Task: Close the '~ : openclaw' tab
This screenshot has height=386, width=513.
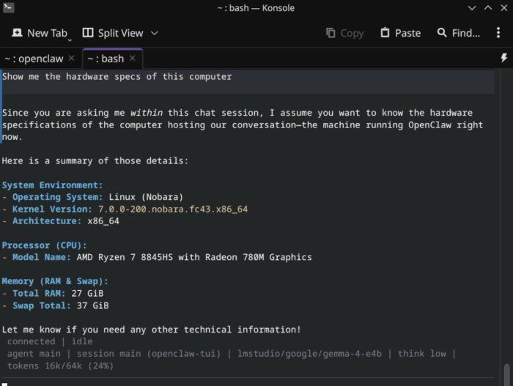Action: 71,59
